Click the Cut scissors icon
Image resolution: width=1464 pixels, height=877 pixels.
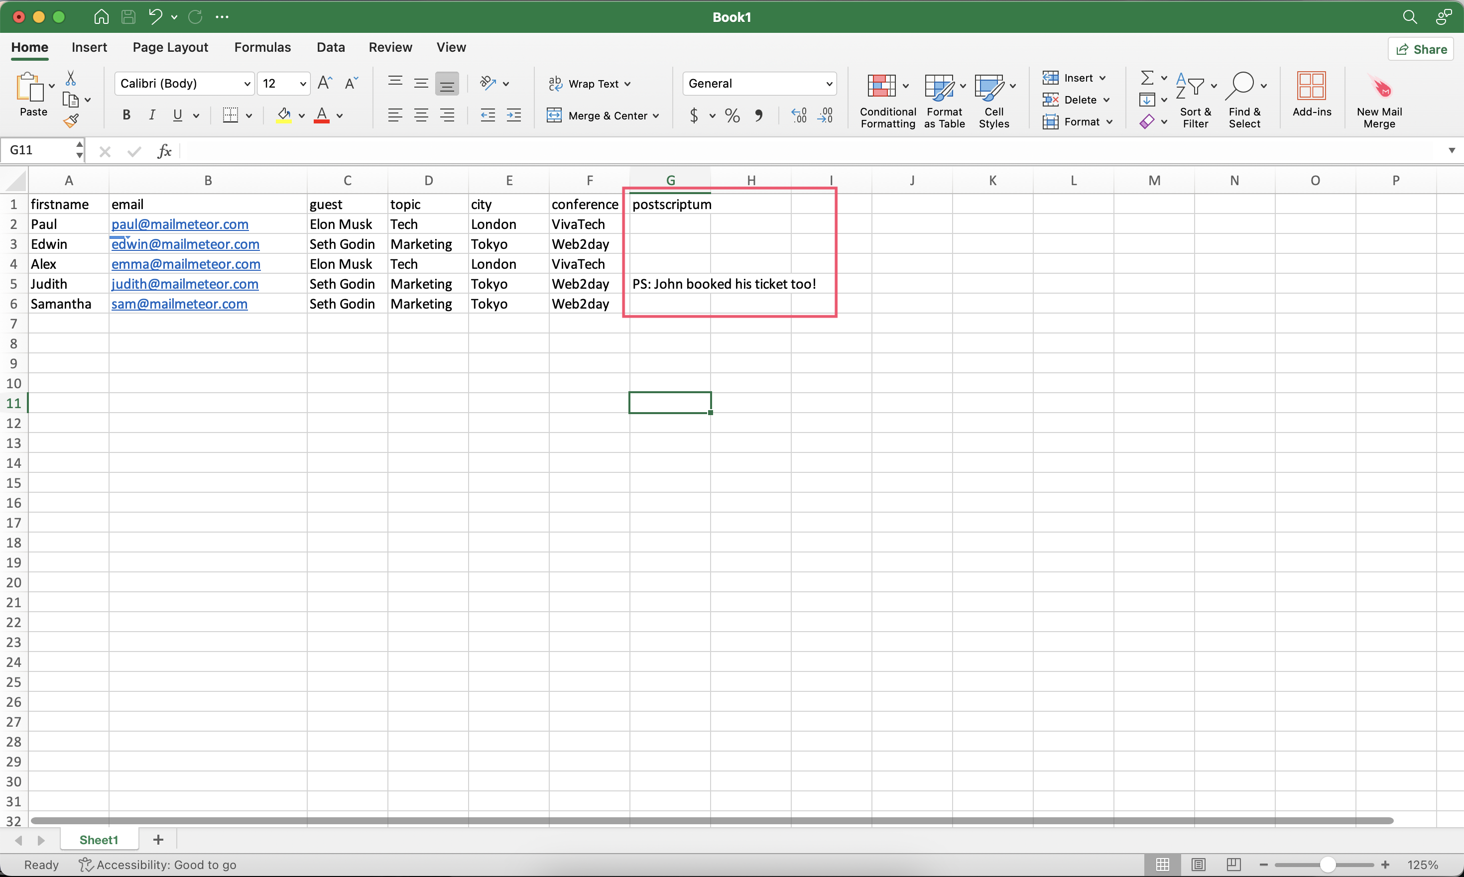70,78
